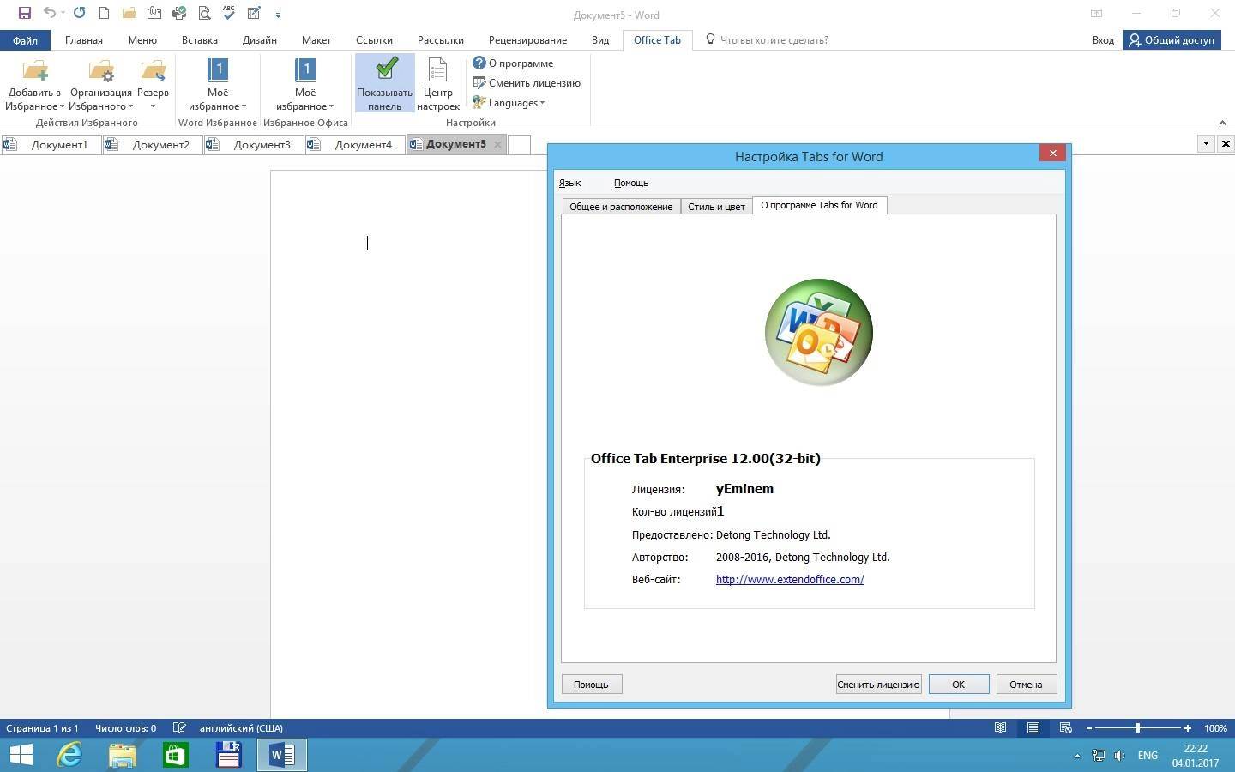Open a file with the folder icon
1235x772 pixels.
[129, 14]
